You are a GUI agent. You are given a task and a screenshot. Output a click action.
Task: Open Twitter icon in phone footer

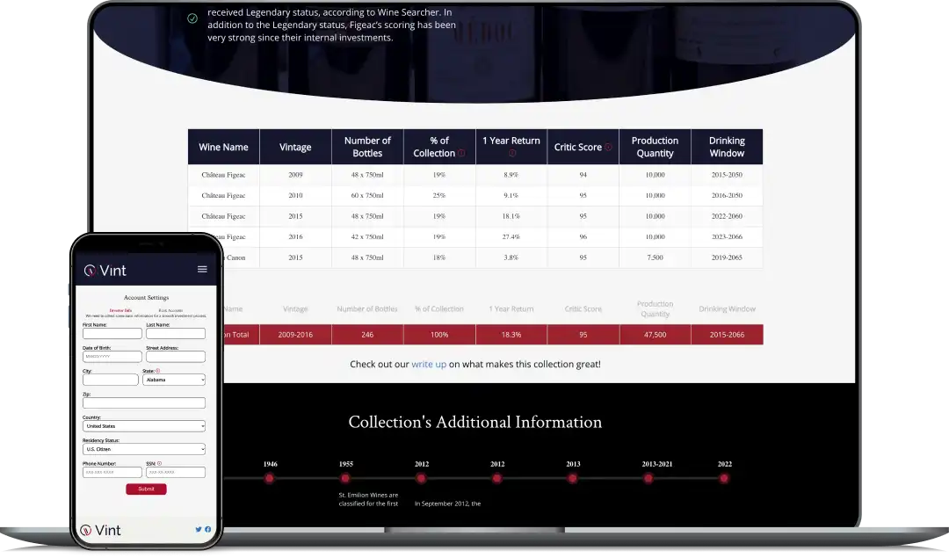(198, 529)
